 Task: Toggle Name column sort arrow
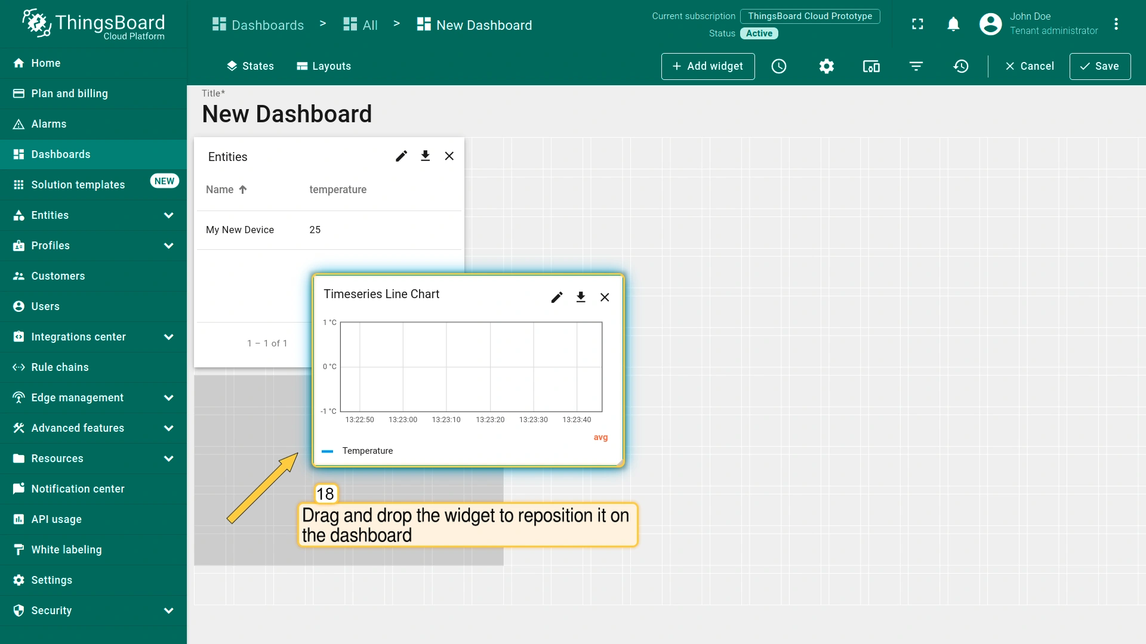[x=243, y=190]
